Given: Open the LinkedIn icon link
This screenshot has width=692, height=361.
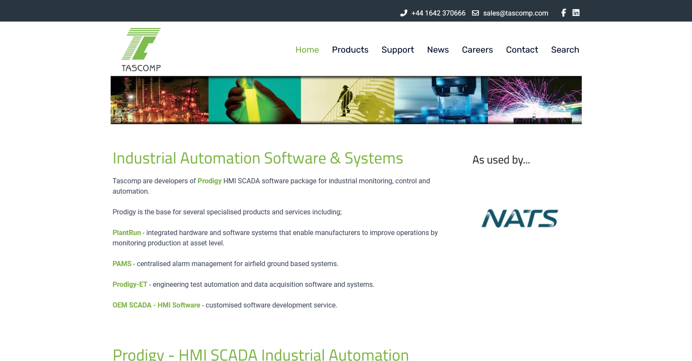Looking at the screenshot, I should click(576, 13).
